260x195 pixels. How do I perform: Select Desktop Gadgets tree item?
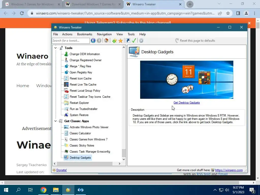click(80, 158)
